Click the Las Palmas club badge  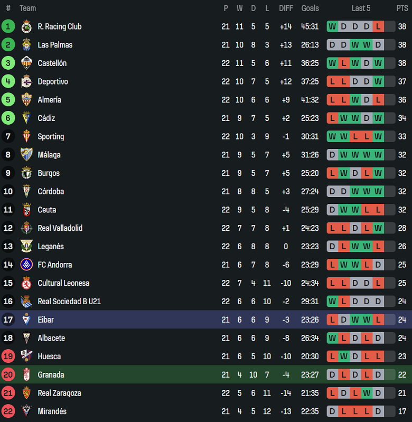point(26,45)
